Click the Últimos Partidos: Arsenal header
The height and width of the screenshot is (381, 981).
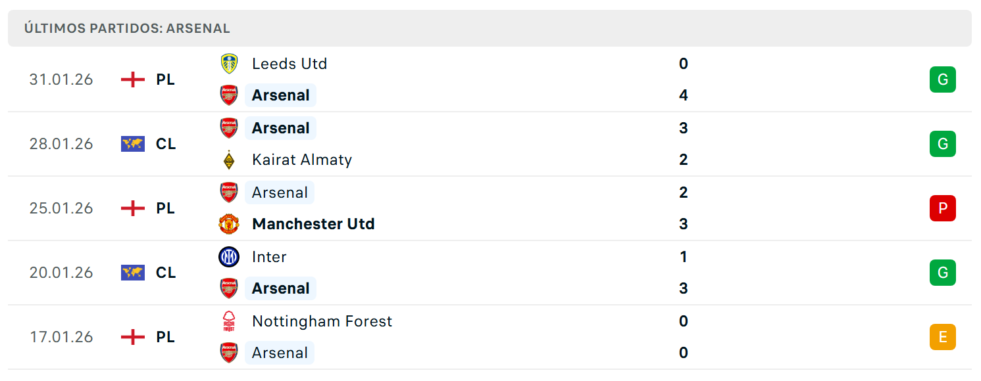click(x=490, y=28)
